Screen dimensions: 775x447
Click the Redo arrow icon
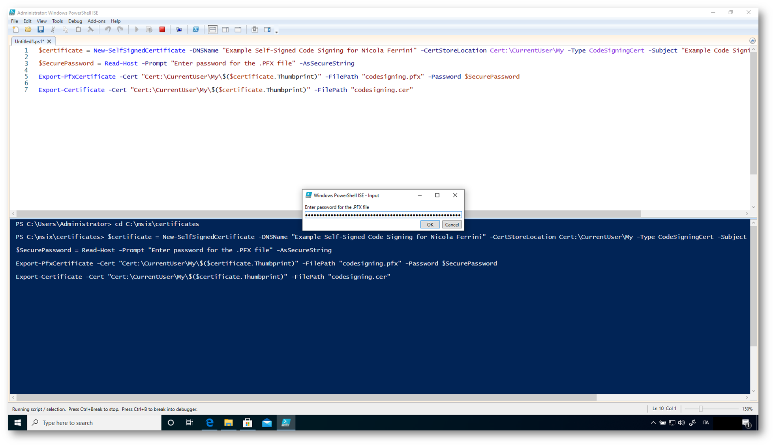[120, 30]
